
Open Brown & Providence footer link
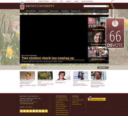[61, 106]
